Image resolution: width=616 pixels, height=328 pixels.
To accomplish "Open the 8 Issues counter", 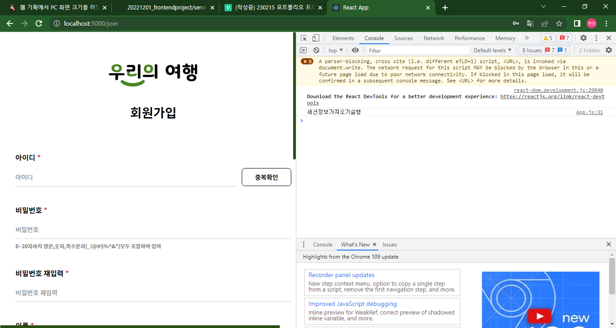I will coord(545,50).
